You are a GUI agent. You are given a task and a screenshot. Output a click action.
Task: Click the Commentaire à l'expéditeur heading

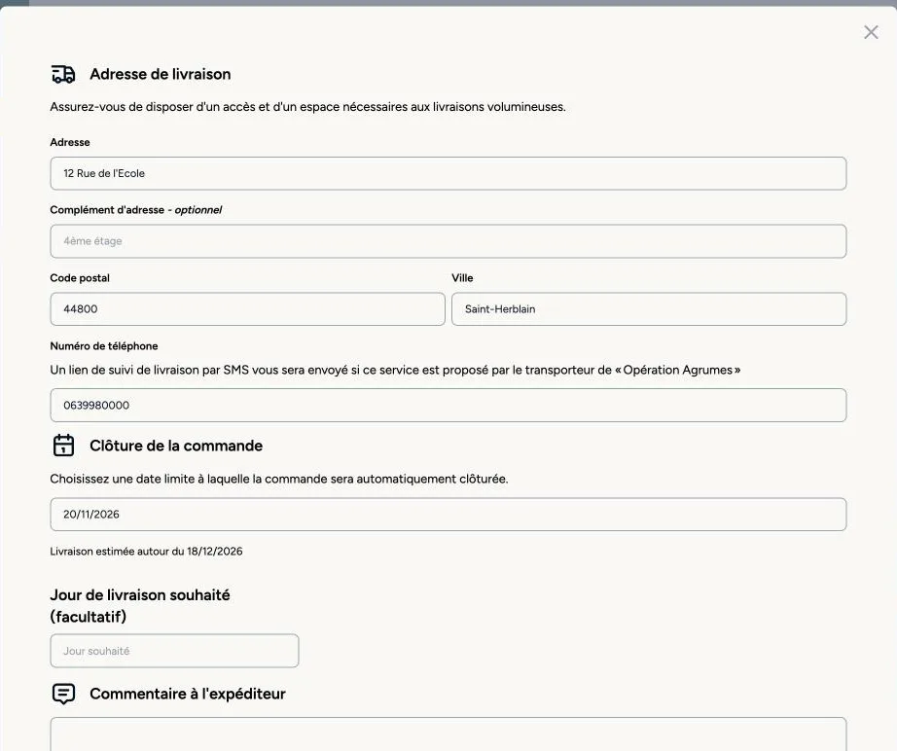point(188,694)
